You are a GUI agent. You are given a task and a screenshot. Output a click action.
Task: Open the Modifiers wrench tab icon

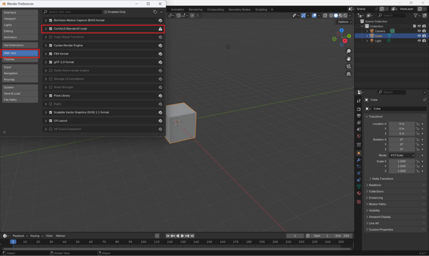(x=359, y=160)
